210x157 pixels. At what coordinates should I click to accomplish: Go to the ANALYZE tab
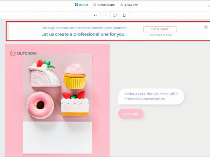[x=129, y=5]
